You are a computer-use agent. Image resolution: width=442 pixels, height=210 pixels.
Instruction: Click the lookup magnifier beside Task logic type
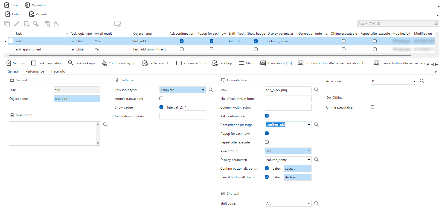[211, 90]
